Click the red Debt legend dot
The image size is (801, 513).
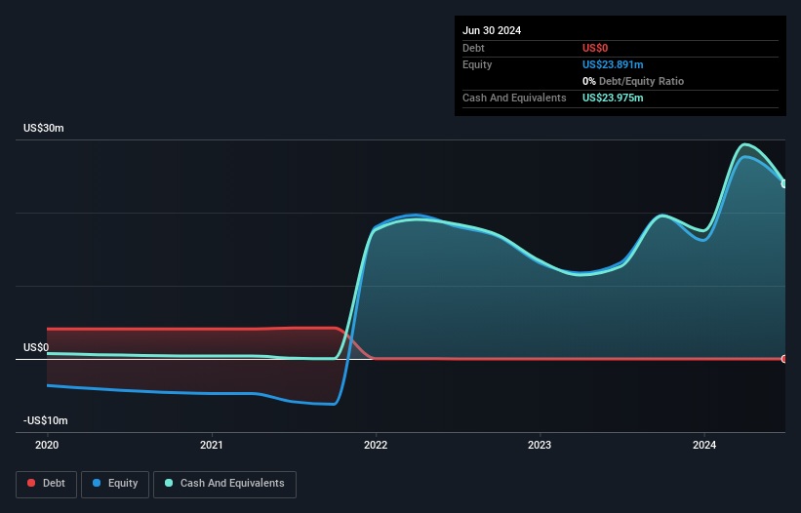[x=31, y=483]
